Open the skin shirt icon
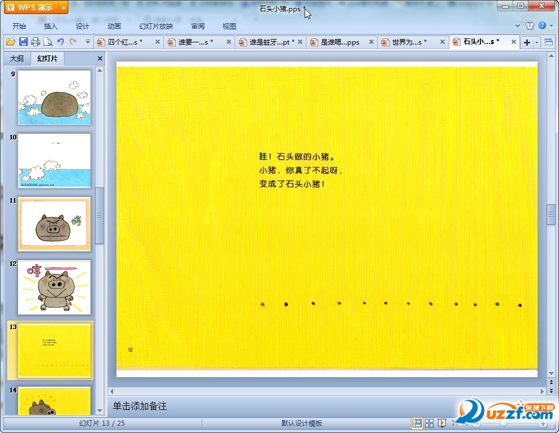Screen dimensions: 559x433 530,25
